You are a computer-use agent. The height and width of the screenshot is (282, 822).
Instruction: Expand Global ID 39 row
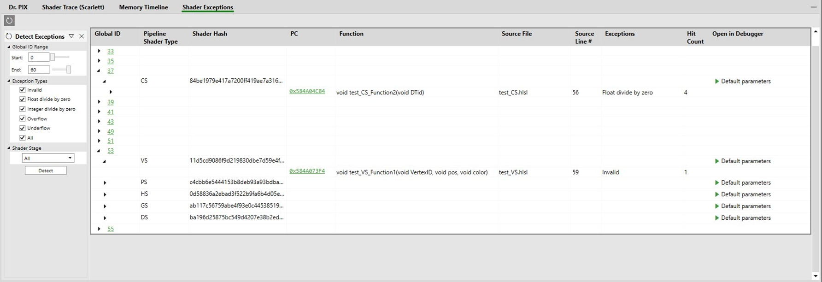pyautogui.click(x=99, y=102)
